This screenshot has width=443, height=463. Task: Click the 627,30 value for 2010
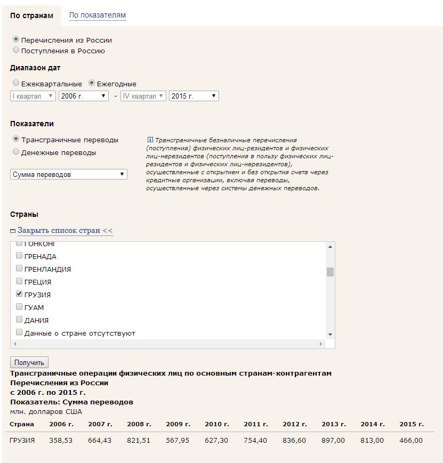point(216,440)
